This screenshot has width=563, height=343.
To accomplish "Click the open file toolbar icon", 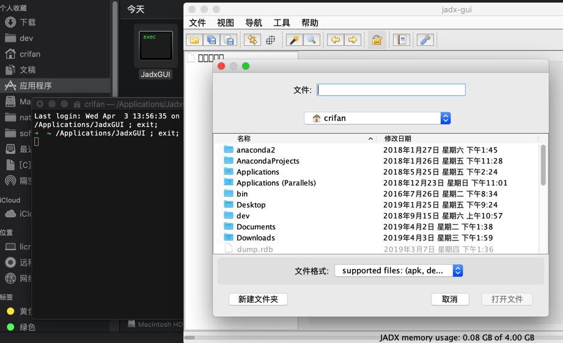I will [x=194, y=40].
